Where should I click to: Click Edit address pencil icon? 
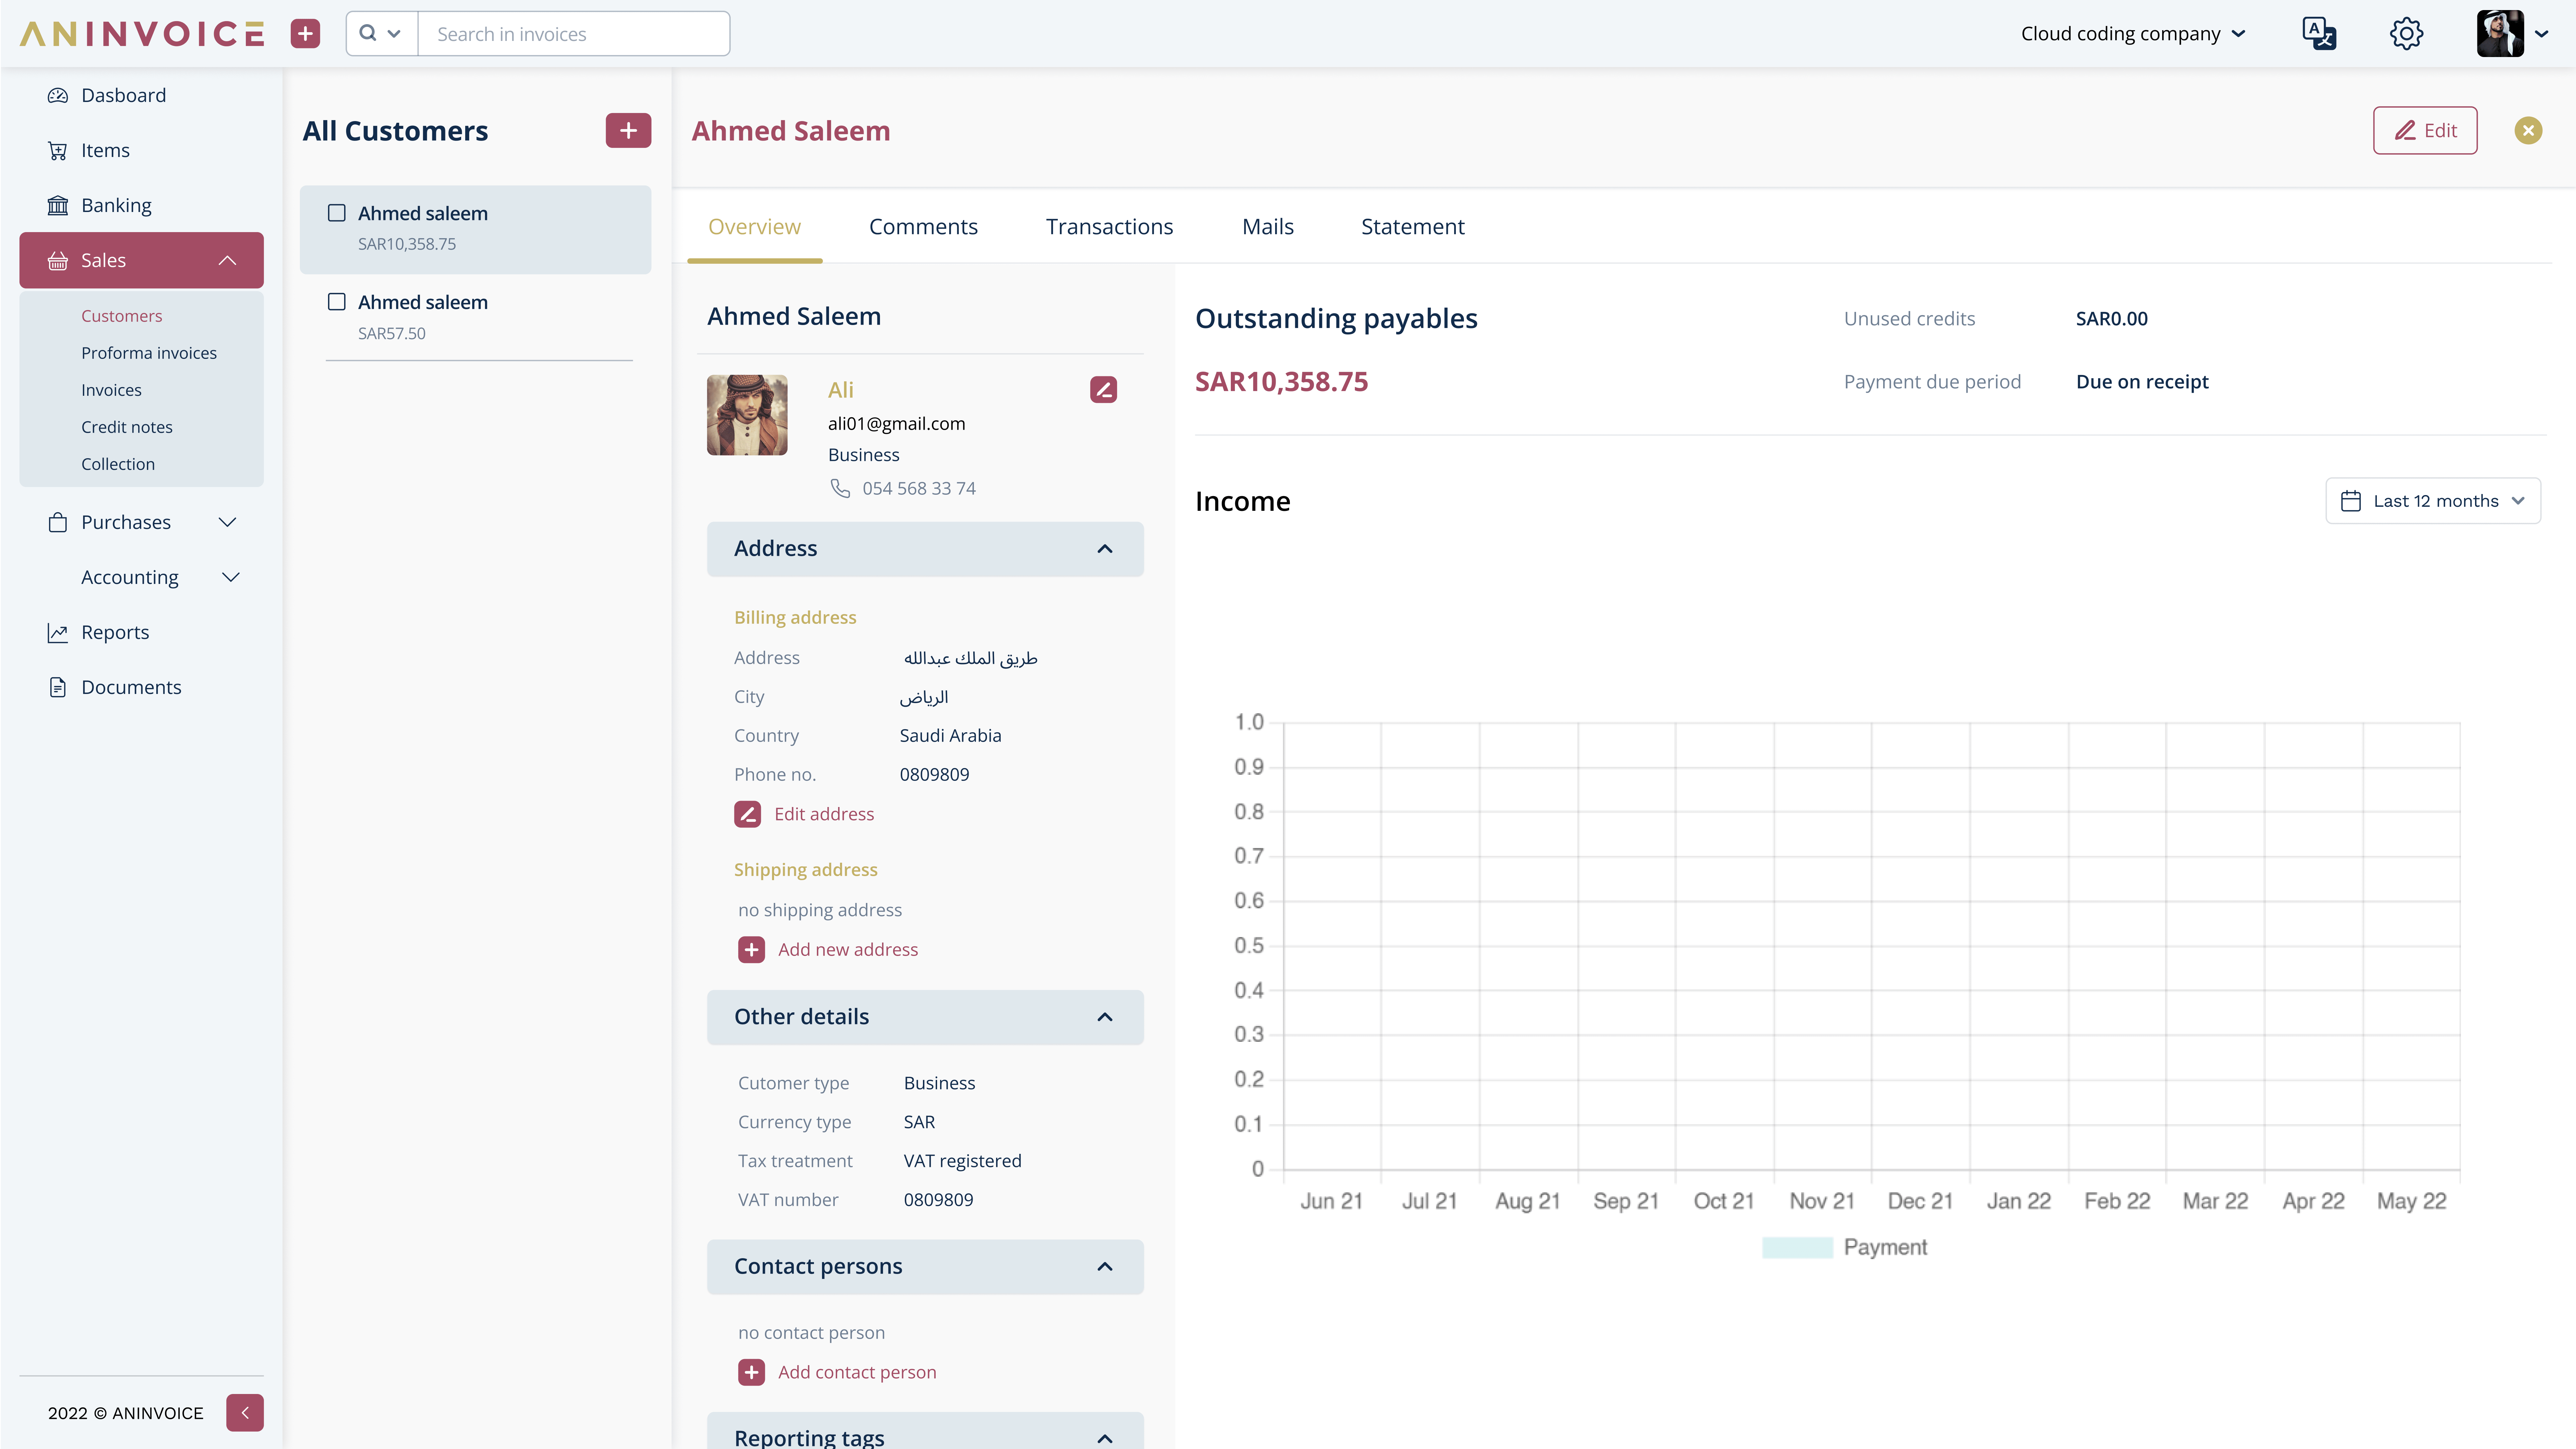pos(747,814)
